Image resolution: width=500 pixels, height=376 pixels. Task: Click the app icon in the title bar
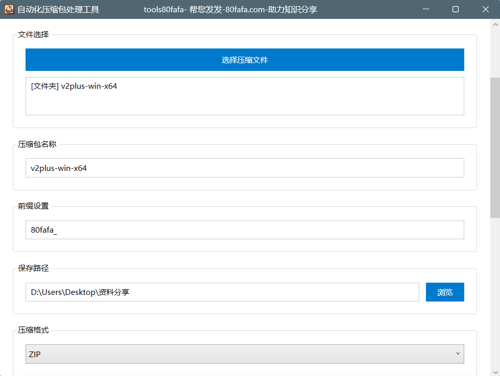tap(9, 9)
